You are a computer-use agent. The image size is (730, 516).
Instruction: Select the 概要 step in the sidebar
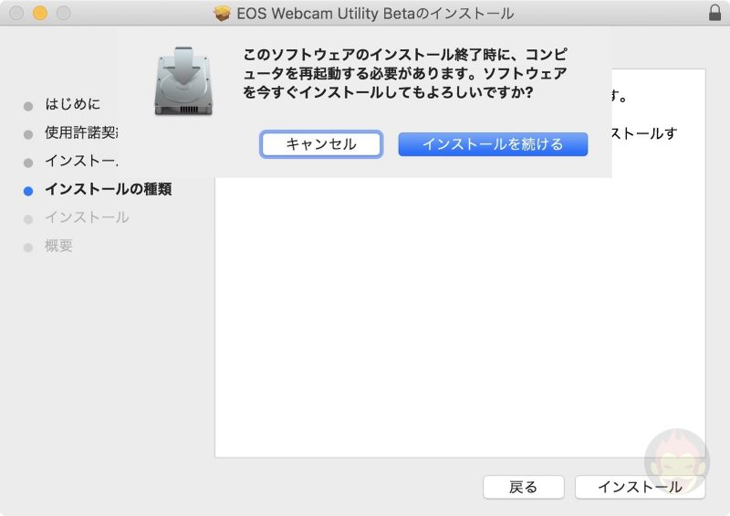point(58,246)
